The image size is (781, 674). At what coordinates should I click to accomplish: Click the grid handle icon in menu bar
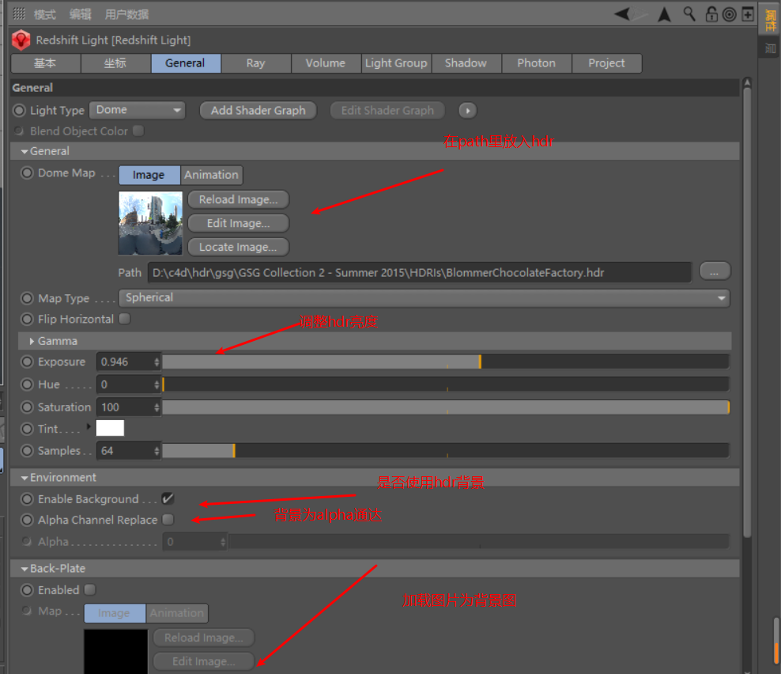click(19, 14)
